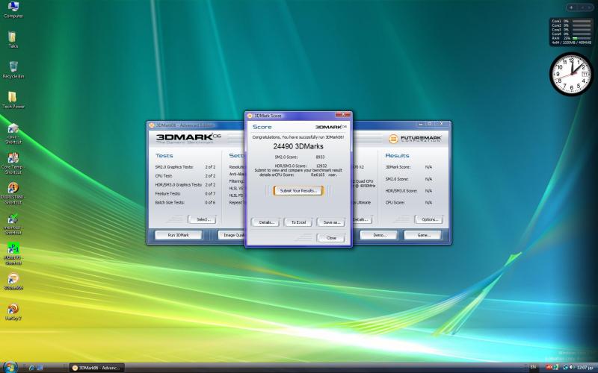Screen dimensions: 598x373
Task: Click the taskbar clock showing 12:07
Action: [x=585, y=368]
